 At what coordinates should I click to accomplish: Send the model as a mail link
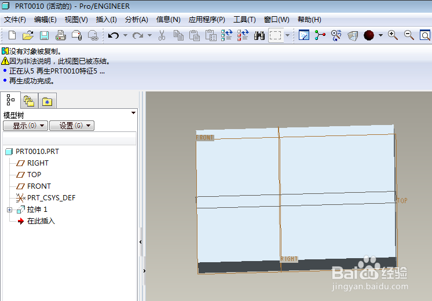(93, 35)
